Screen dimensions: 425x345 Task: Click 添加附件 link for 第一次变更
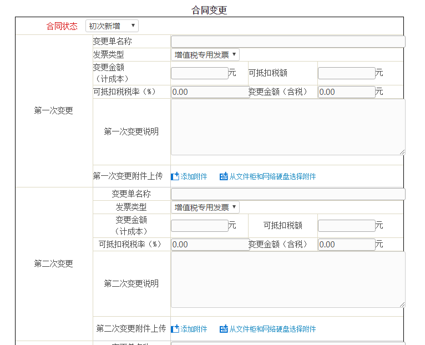tap(194, 176)
